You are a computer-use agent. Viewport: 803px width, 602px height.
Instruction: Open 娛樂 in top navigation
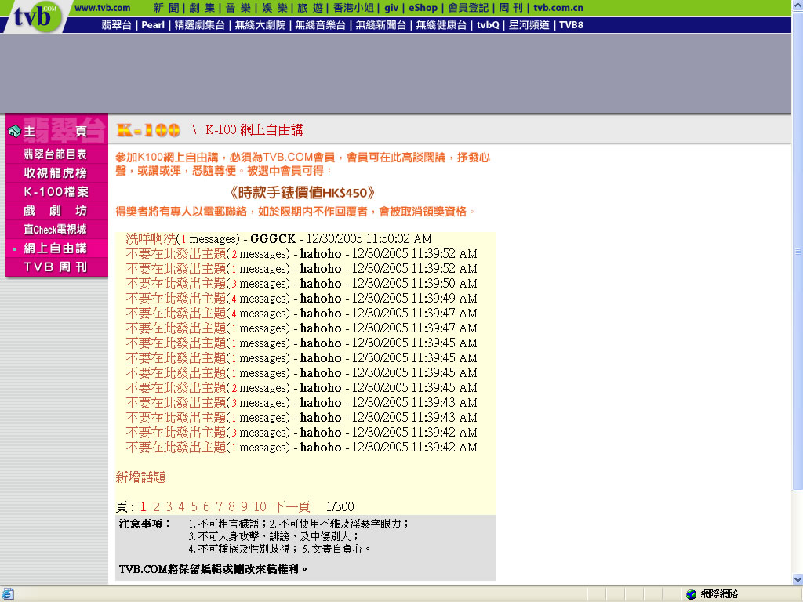click(274, 8)
